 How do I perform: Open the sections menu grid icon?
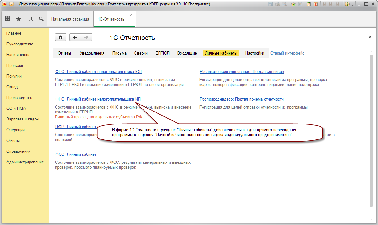[x=7, y=19]
